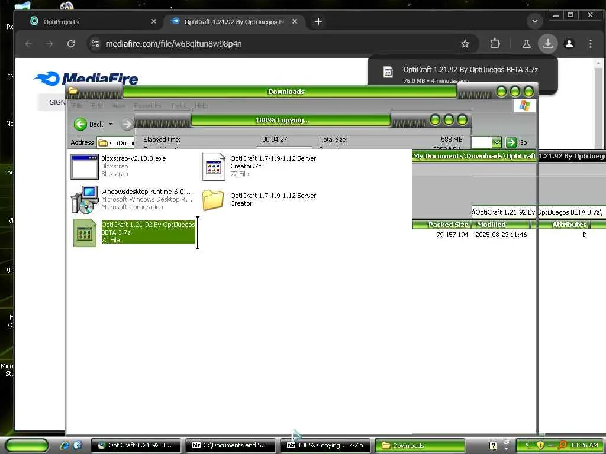
Task: Launch Internet Explorer from quick launch
Action: tap(65, 445)
